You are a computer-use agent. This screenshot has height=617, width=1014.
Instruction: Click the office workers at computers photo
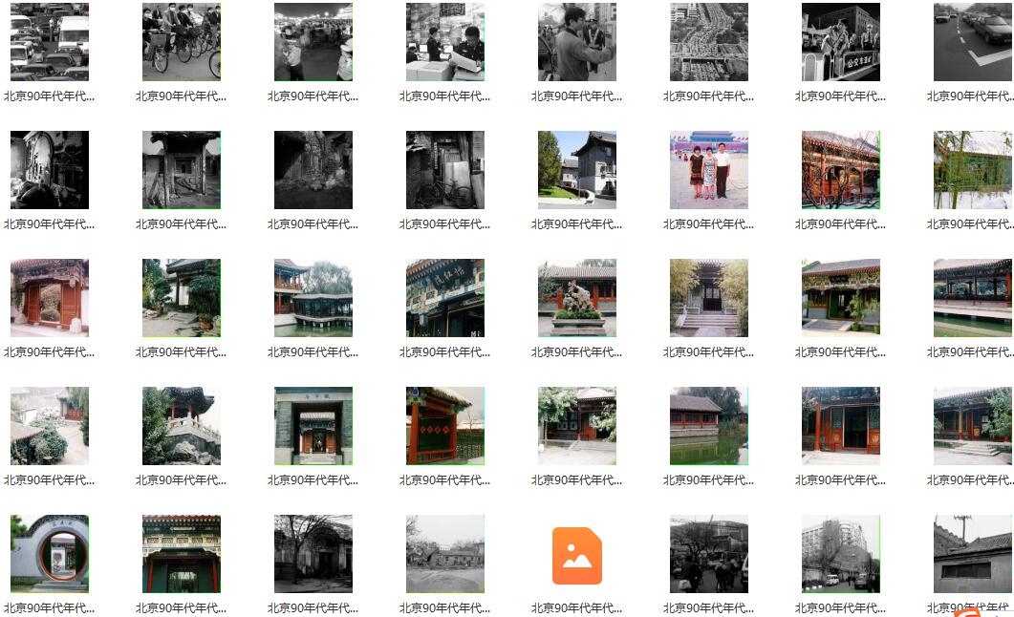point(445,42)
